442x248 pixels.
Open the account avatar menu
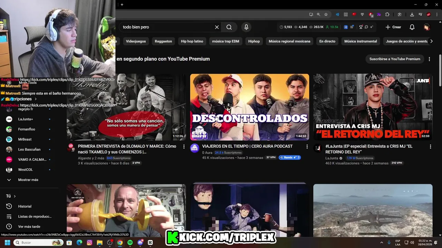point(427,27)
